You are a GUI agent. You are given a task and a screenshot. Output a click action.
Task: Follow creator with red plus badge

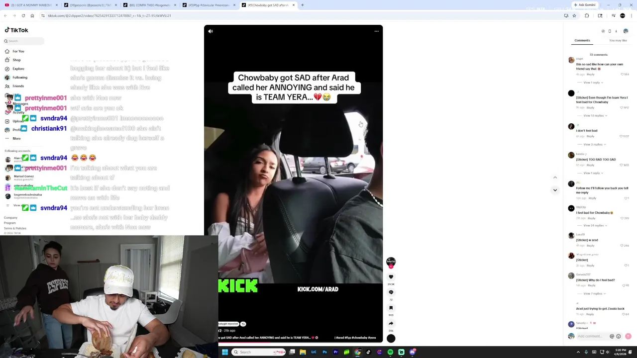[391, 267]
